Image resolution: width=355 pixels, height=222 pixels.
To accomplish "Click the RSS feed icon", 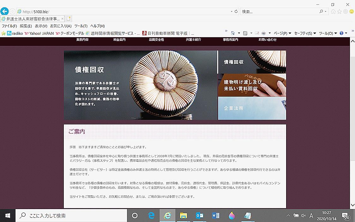I will [x=245, y=33].
